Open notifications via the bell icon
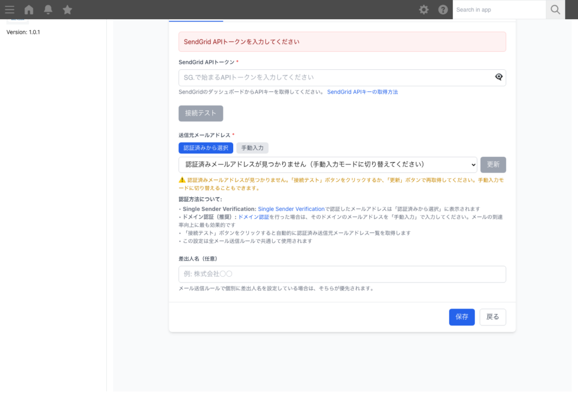The height and width of the screenshot is (401, 578). pos(47,9)
